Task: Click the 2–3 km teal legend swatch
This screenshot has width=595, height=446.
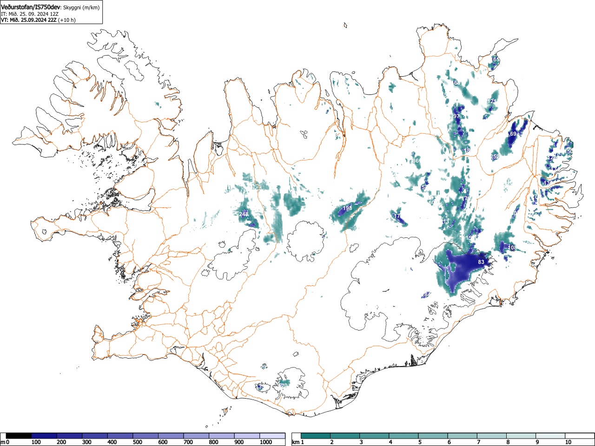Action: pyautogui.click(x=345, y=436)
